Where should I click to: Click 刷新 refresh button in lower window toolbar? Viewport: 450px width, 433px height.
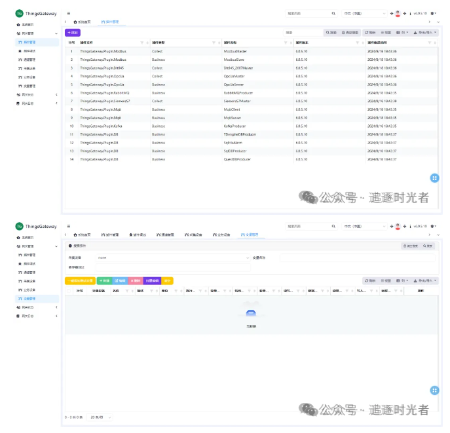370,281
